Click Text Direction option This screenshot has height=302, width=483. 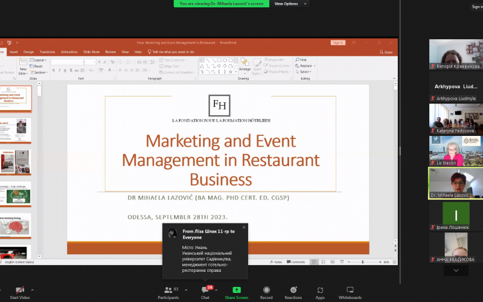[x=173, y=60]
